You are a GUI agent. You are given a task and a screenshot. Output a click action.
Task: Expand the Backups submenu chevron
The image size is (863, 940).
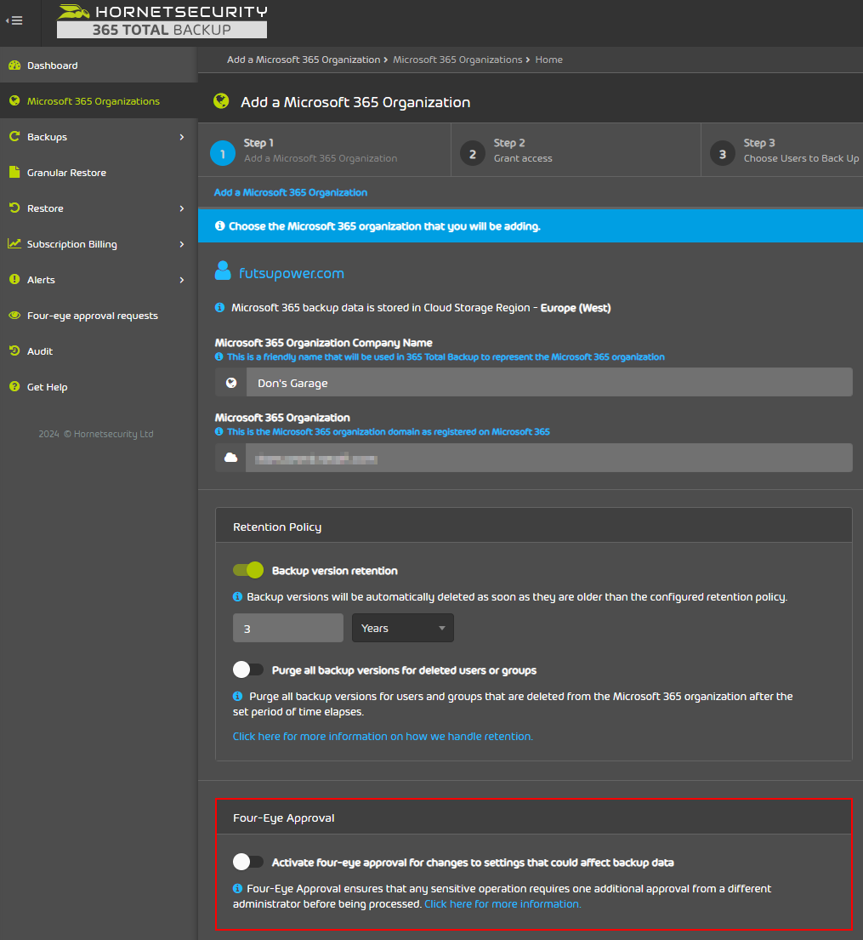(182, 137)
